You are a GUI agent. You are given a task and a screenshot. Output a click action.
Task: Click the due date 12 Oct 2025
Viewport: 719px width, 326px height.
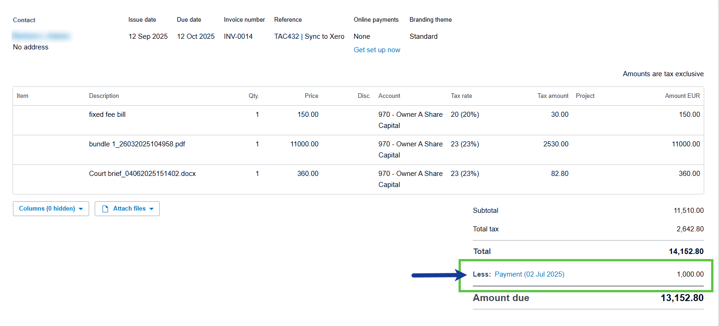click(x=196, y=36)
